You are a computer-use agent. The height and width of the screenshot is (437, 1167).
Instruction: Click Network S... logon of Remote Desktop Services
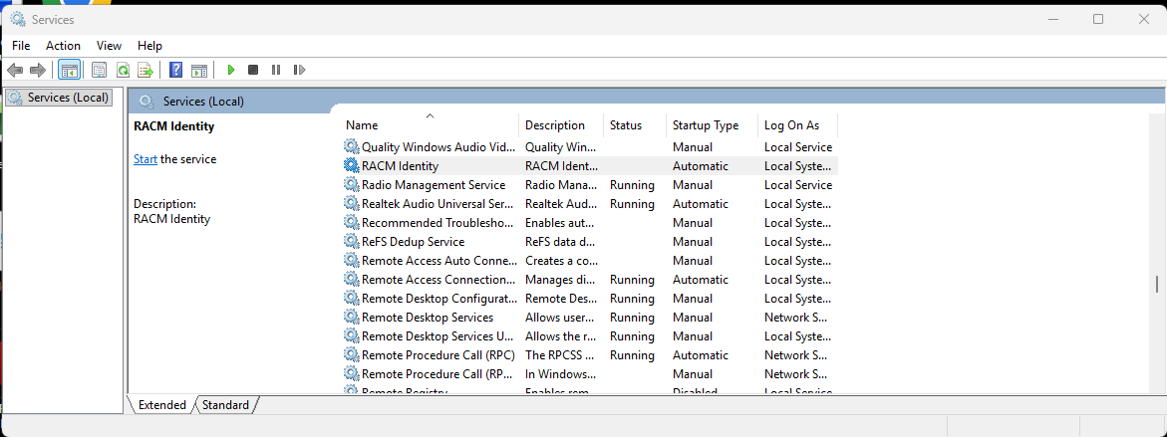click(796, 318)
